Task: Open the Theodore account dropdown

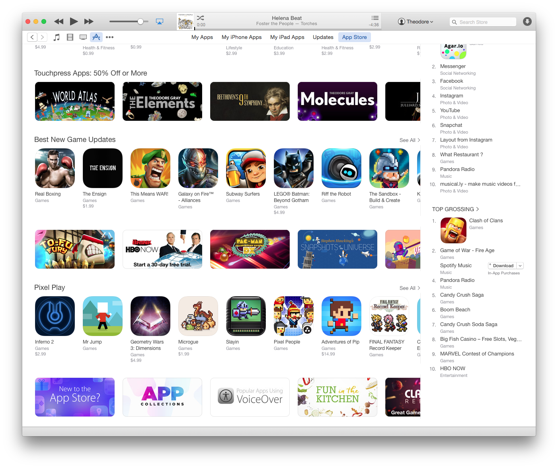Action: pyautogui.click(x=416, y=22)
